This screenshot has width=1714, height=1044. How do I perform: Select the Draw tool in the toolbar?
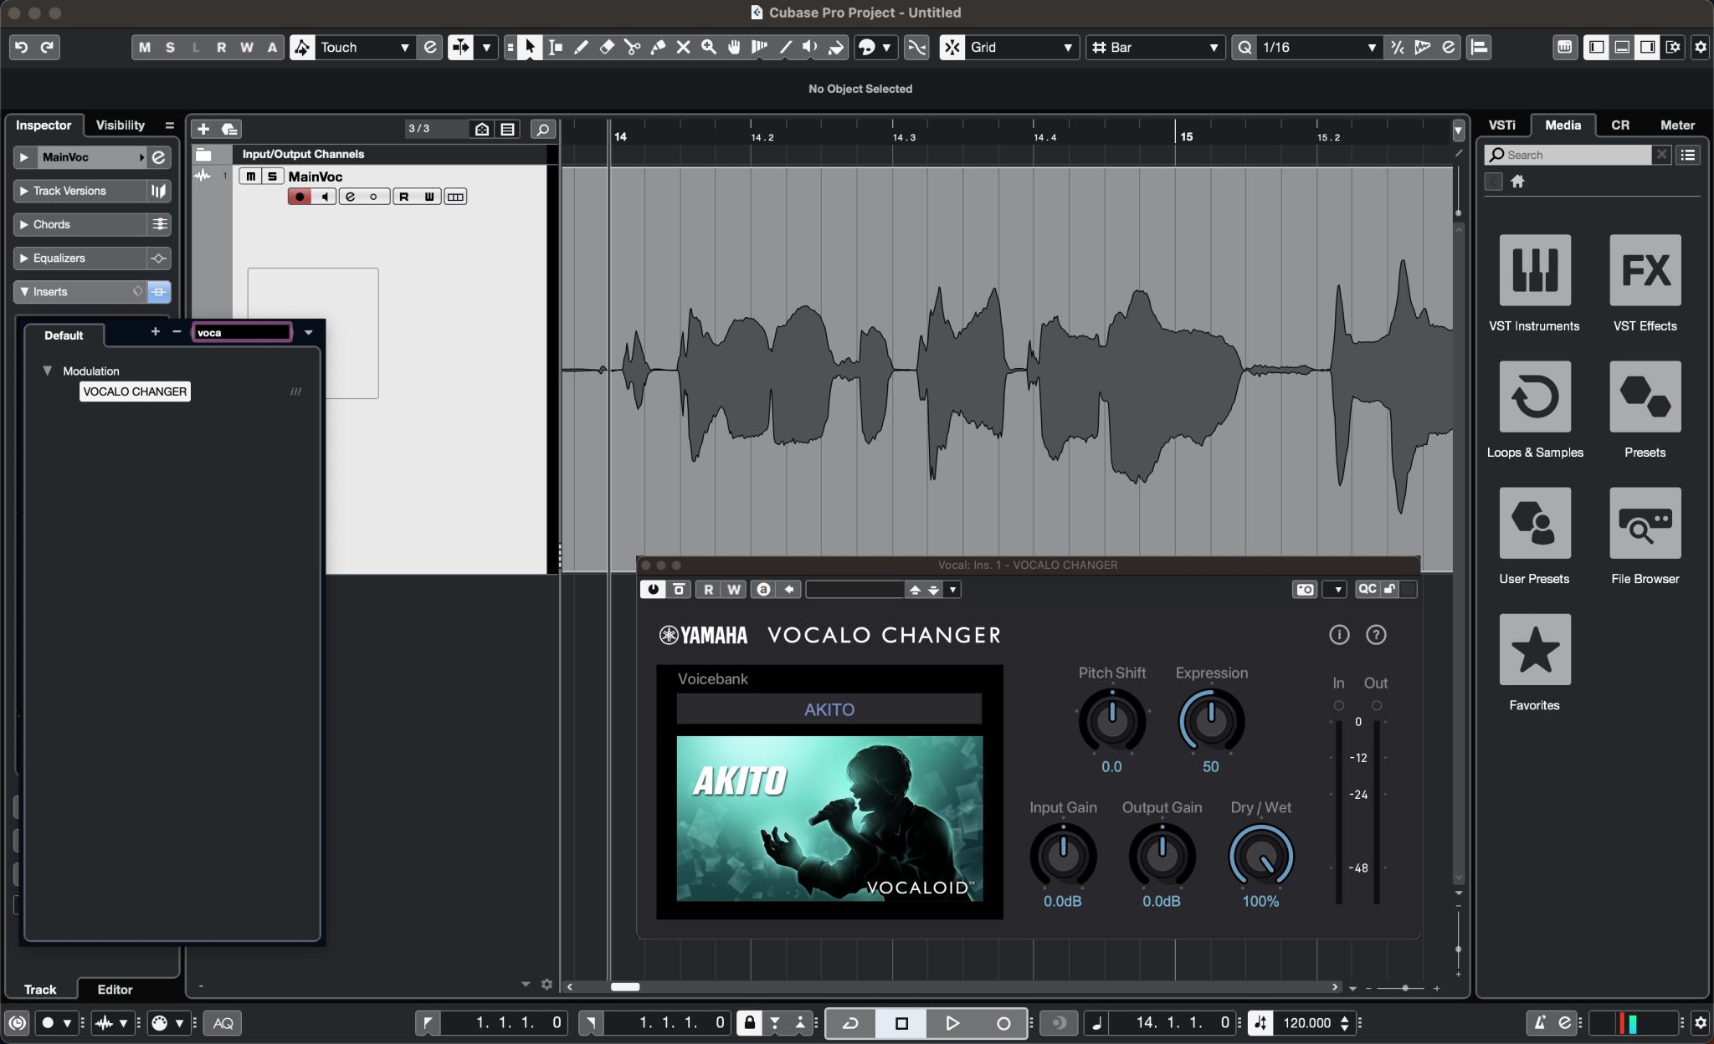point(581,48)
